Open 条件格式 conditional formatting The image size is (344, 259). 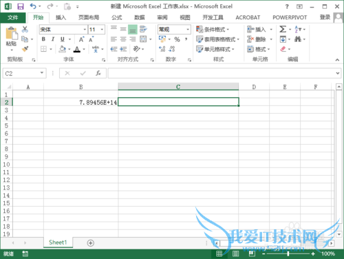pyautogui.click(x=213, y=30)
